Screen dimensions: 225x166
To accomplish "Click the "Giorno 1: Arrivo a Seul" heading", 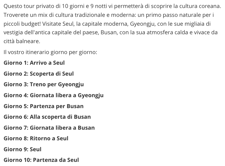I will (x=34, y=63).
